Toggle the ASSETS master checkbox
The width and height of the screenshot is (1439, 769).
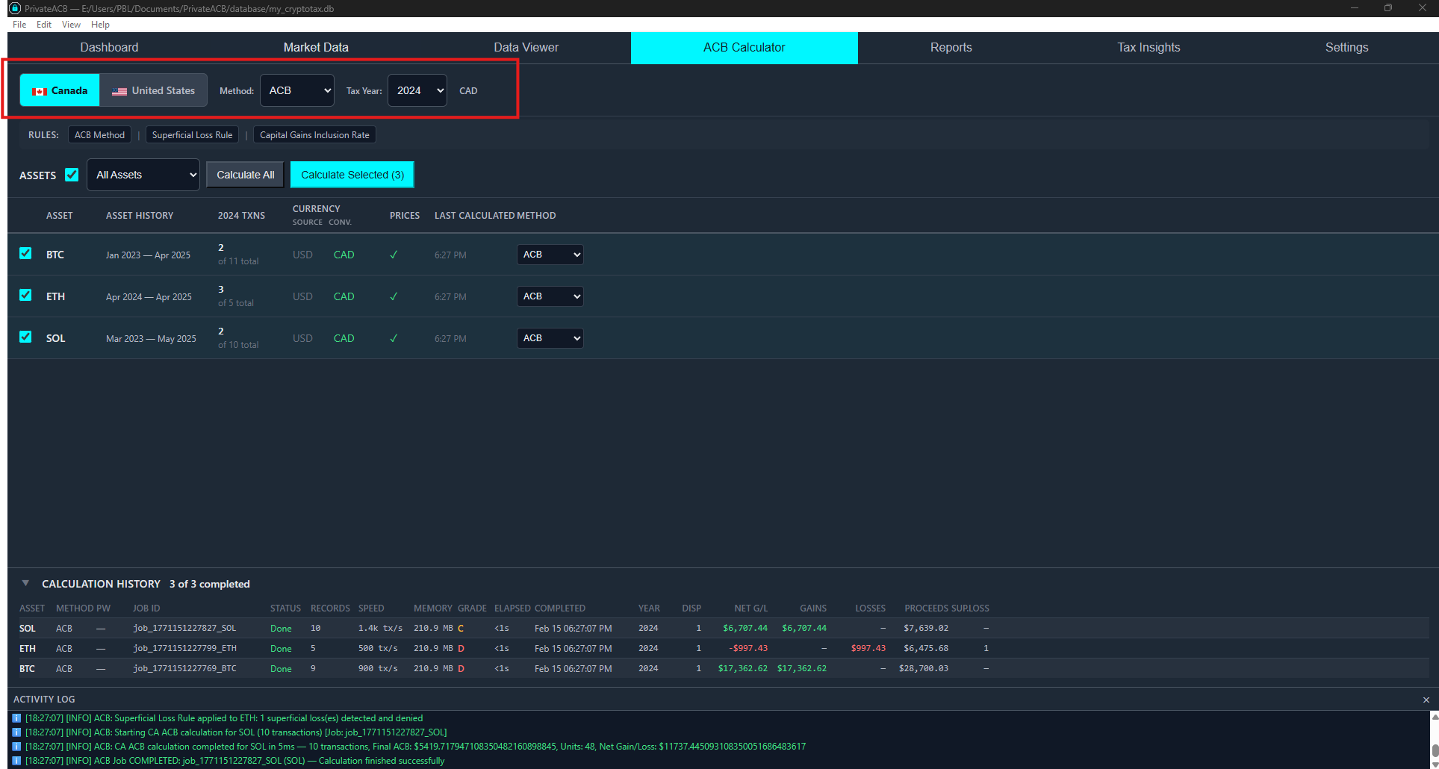click(x=72, y=174)
